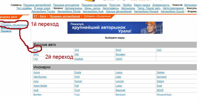
Task: Pick the Lincoln brand
Action: coord(120,81)
